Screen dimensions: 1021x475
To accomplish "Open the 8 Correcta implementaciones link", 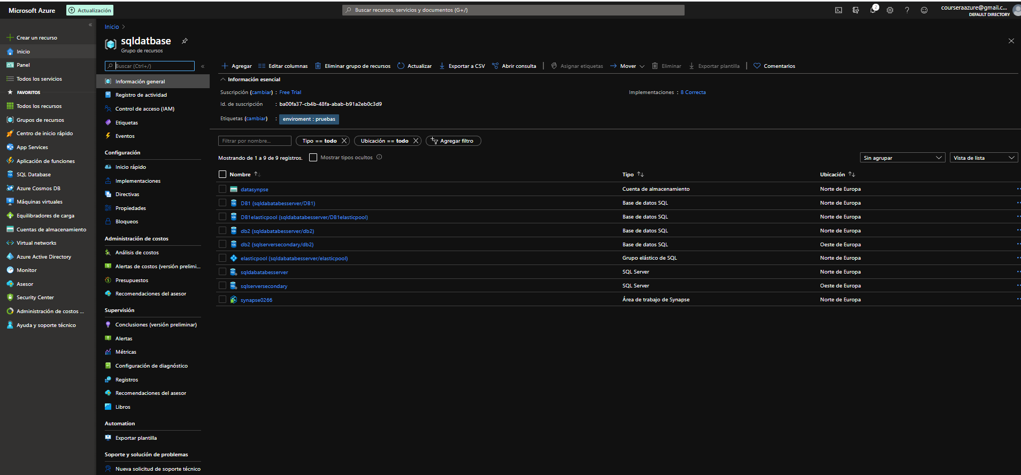I will tap(693, 92).
